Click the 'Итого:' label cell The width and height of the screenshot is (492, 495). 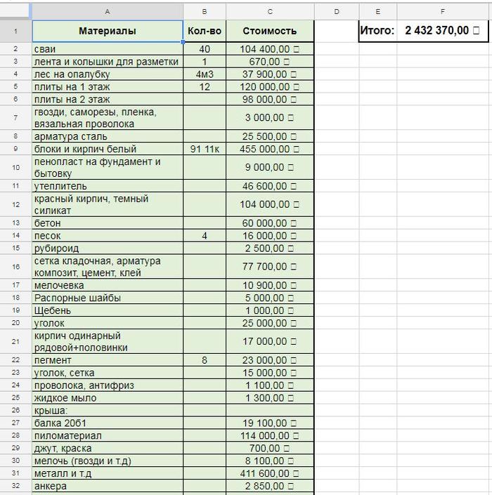coord(377,31)
